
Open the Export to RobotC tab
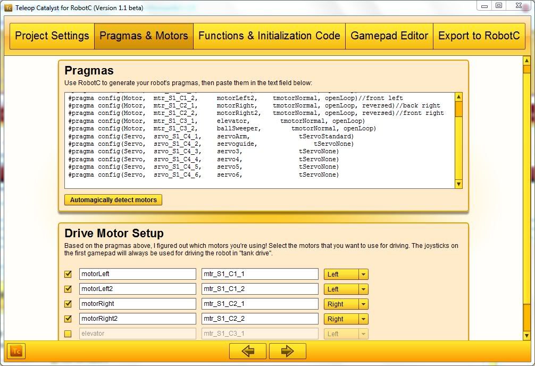coord(479,36)
